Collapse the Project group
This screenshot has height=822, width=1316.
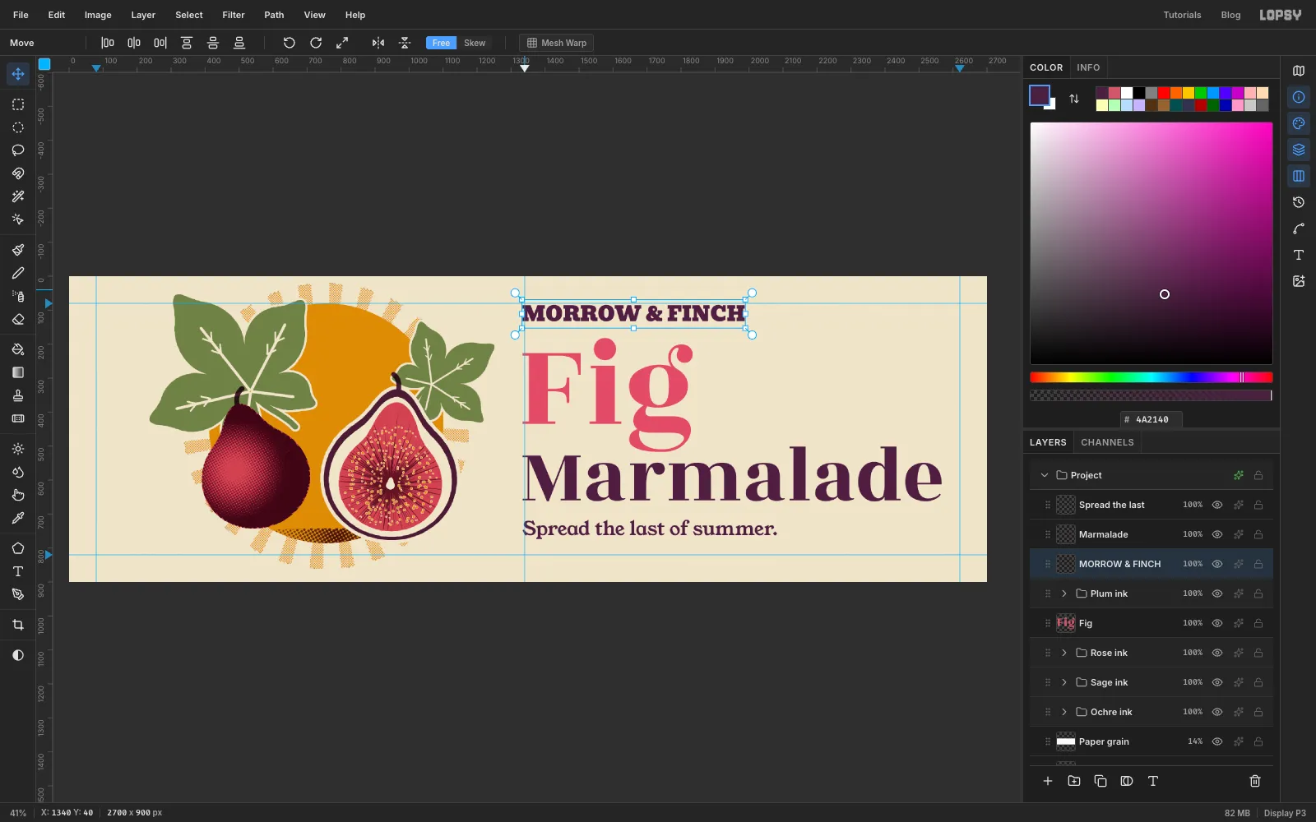tap(1045, 475)
